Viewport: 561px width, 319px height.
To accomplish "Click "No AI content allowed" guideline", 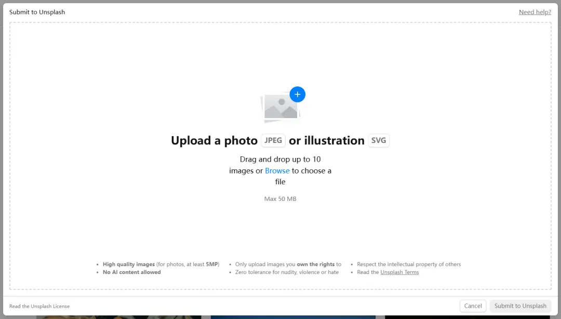I will point(131,272).
